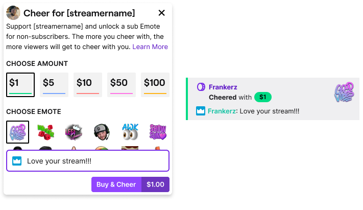Select the $5 cheer amount

coord(54,84)
